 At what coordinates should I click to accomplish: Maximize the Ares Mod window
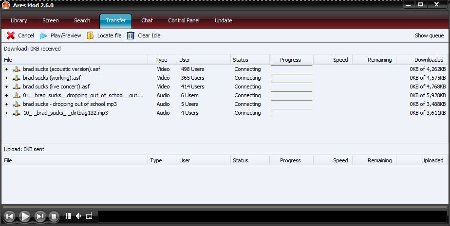pyautogui.click(x=421, y=4)
